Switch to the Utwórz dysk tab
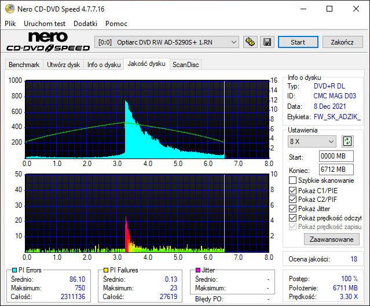370x306 pixels. pyautogui.click(x=64, y=65)
